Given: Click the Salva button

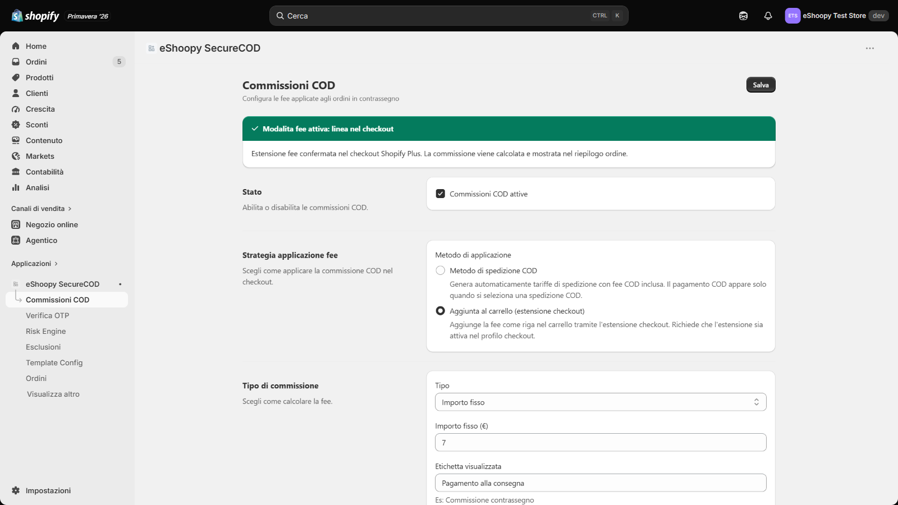Looking at the screenshot, I should 760,85.
